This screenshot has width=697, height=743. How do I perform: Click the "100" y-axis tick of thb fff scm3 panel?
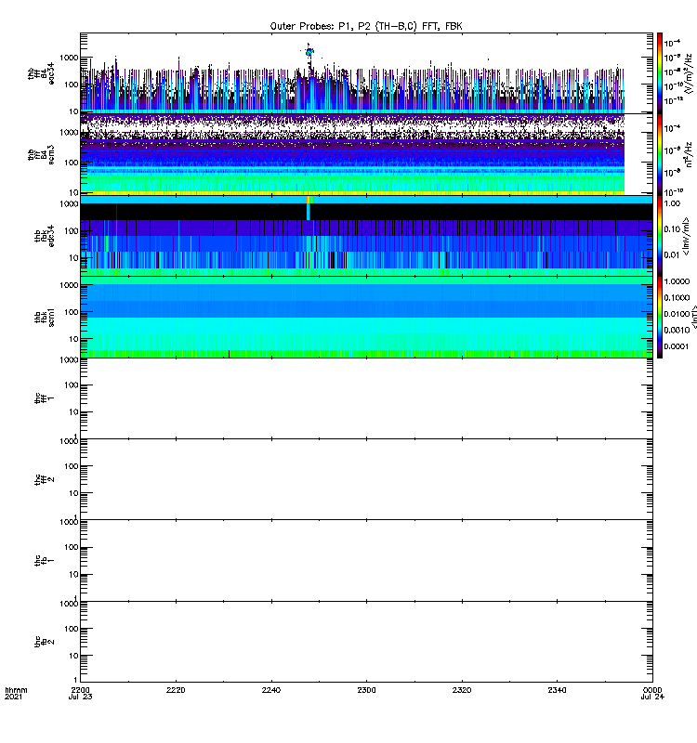72,163
